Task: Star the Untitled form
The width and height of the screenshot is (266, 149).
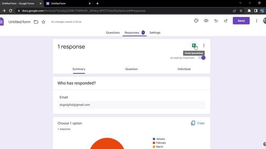Action: point(43,22)
